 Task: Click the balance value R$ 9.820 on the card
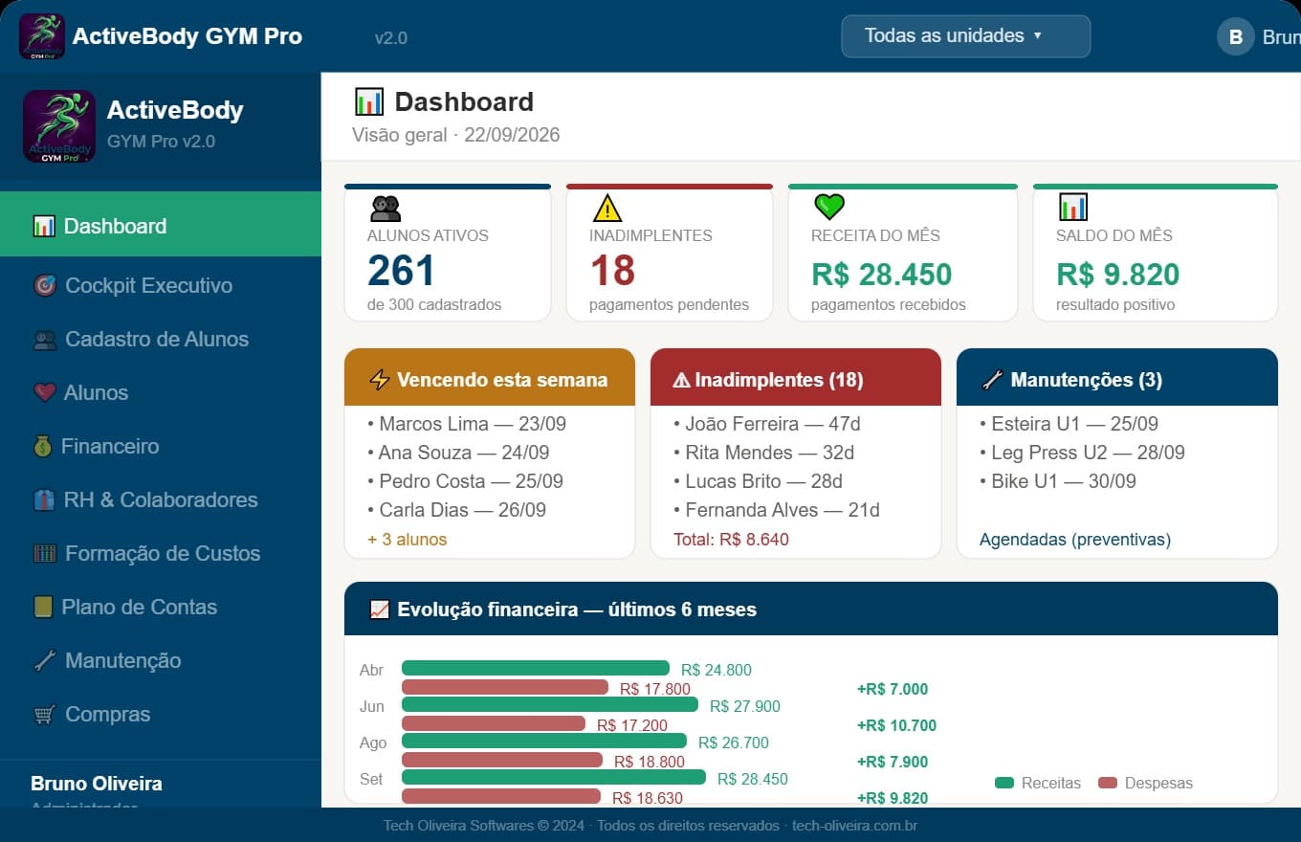(x=1117, y=275)
